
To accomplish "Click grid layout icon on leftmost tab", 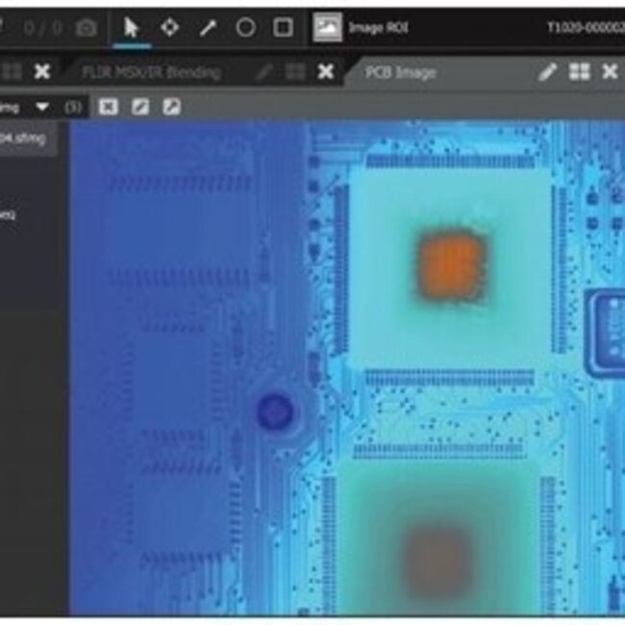I will [x=12, y=72].
